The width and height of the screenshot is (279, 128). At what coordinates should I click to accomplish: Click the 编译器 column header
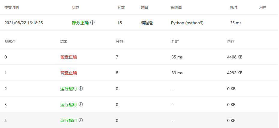coord(176,7)
